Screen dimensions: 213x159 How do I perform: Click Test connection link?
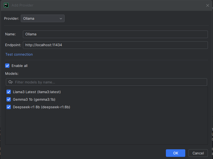pyautogui.click(x=19, y=54)
